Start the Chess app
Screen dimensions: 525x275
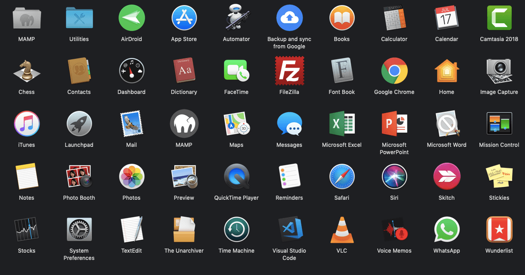pos(26,71)
